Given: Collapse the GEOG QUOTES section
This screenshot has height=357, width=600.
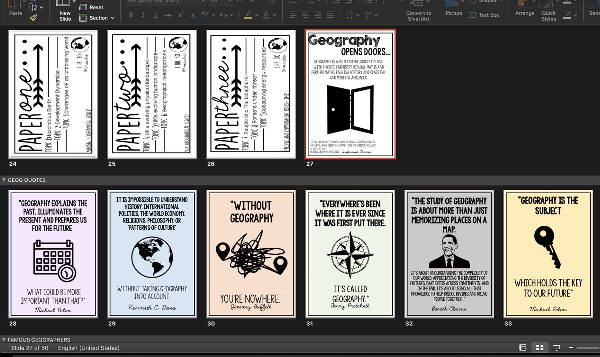Looking at the screenshot, I should (x=4, y=180).
